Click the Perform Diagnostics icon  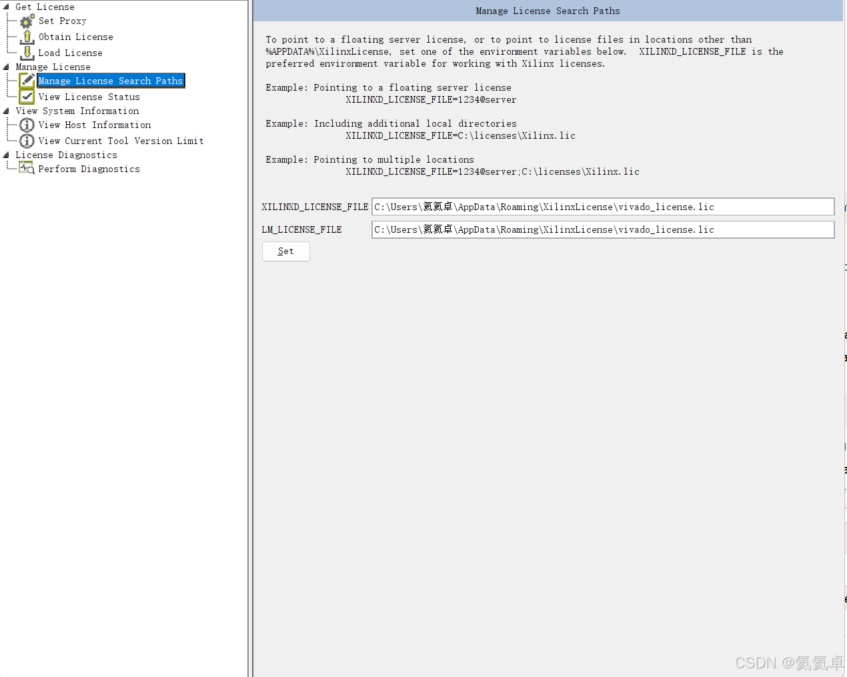click(27, 169)
